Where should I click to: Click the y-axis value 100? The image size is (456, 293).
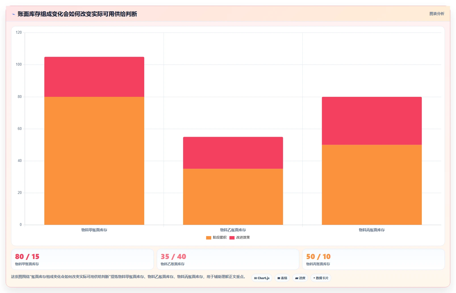(x=19, y=65)
